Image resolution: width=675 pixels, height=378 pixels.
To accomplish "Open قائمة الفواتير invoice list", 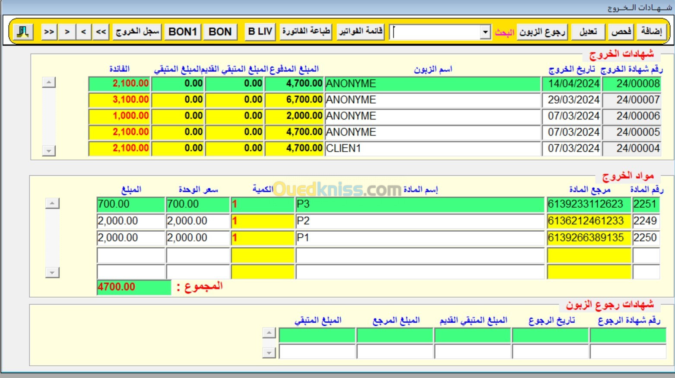I will click(361, 31).
